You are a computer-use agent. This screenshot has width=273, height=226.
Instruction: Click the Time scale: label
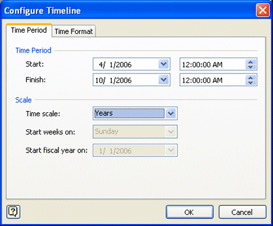click(x=43, y=114)
